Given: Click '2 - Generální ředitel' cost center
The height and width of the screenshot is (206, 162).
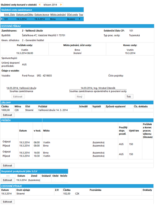Looking at the screenshot, I should (33, 40).
